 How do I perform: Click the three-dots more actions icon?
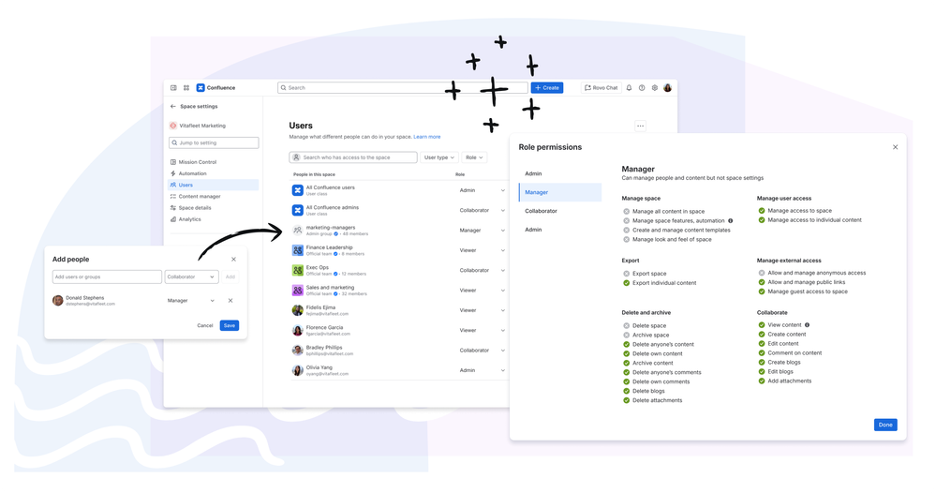tap(640, 126)
